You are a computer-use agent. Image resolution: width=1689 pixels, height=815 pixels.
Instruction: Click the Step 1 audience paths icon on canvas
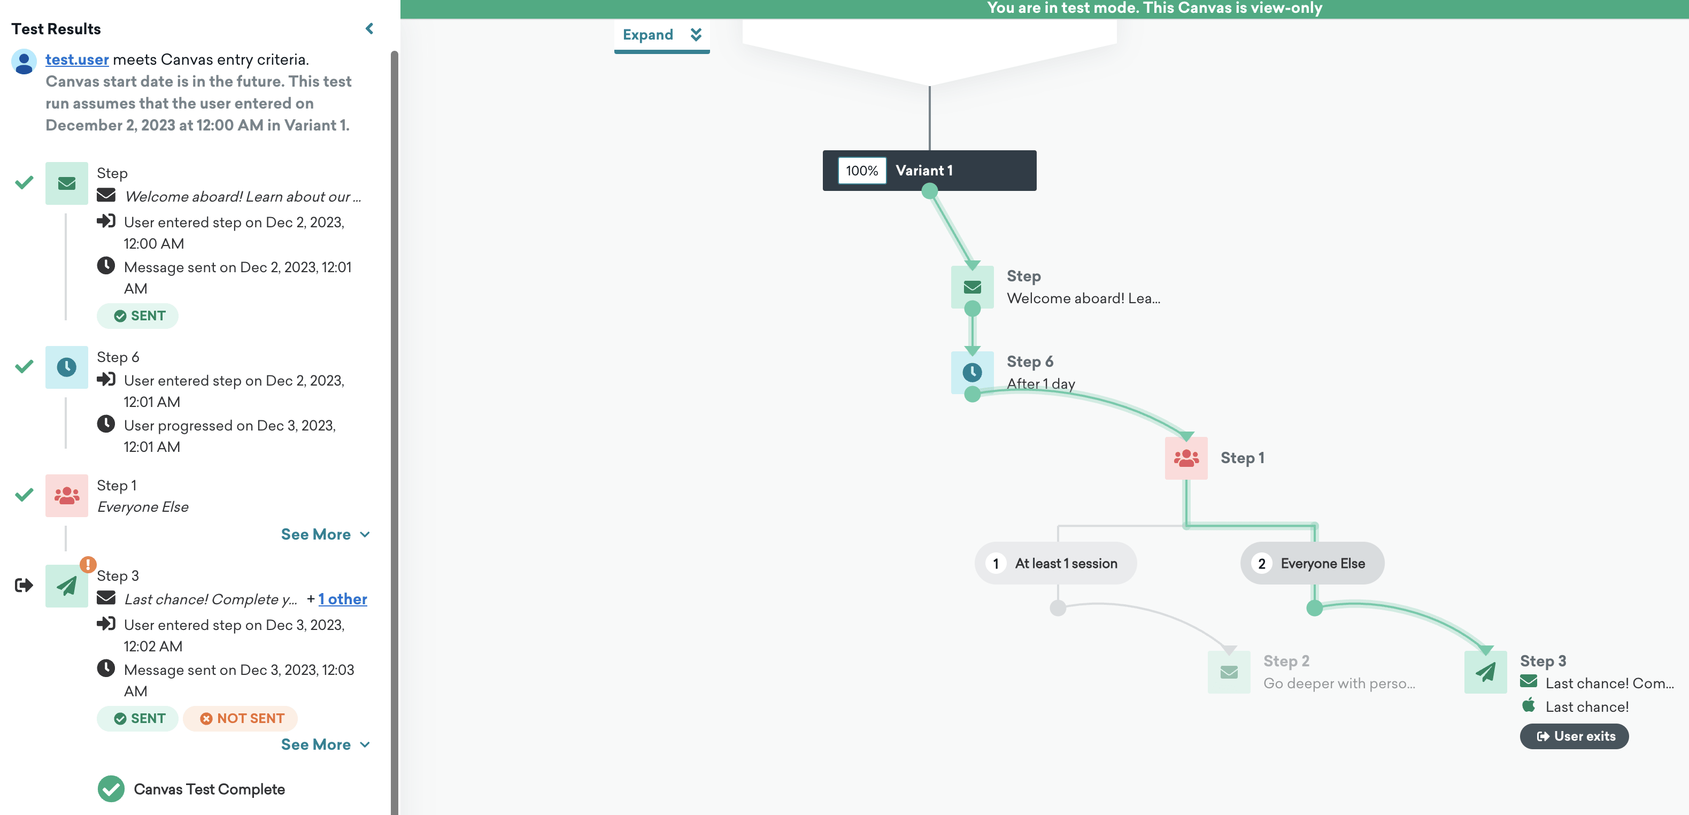click(x=1185, y=458)
